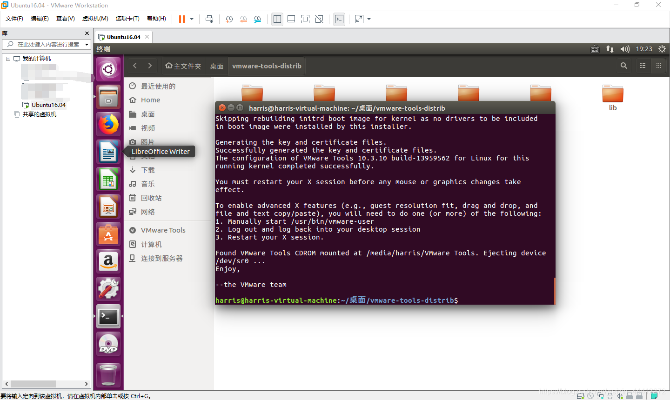
Task: Open the 帮助(H) menu
Action: (x=156, y=19)
